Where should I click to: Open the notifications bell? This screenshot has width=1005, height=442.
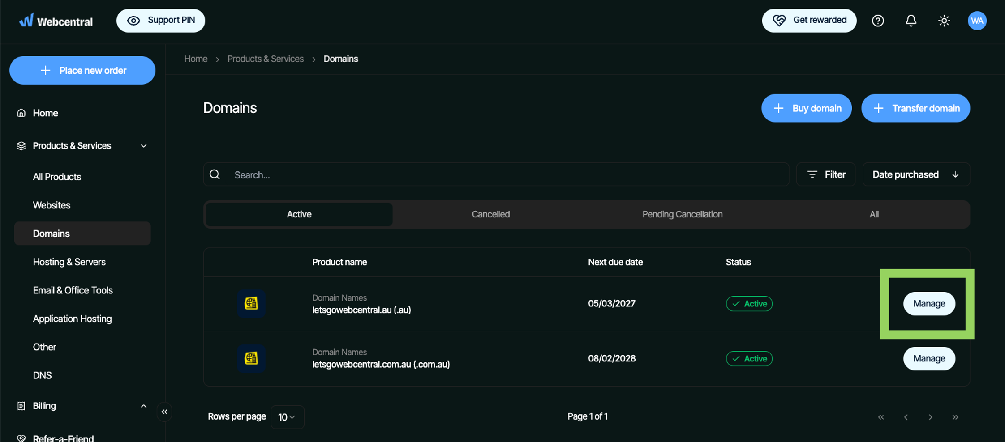(911, 21)
